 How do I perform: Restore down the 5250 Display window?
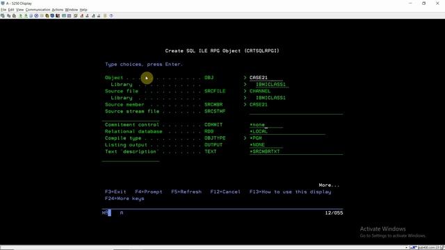tap(423, 3)
